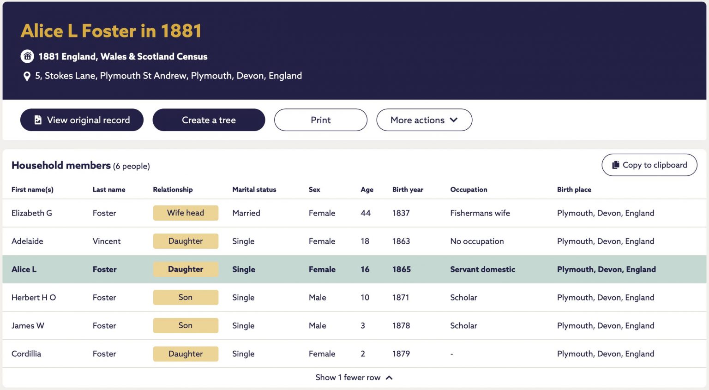
Task: Click the address 5, Stokes Lane text
Action: pos(168,76)
